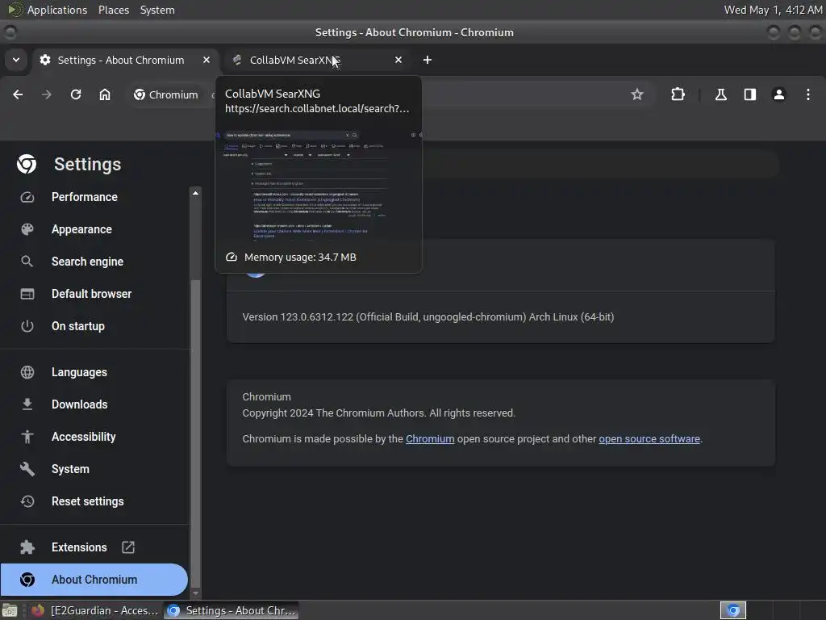Click the external-link icon next to Extensions
The height and width of the screenshot is (620, 826).
128,547
